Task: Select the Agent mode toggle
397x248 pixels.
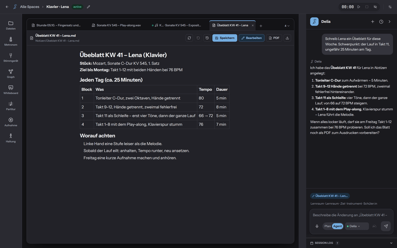Action: pyautogui.click(x=337, y=226)
